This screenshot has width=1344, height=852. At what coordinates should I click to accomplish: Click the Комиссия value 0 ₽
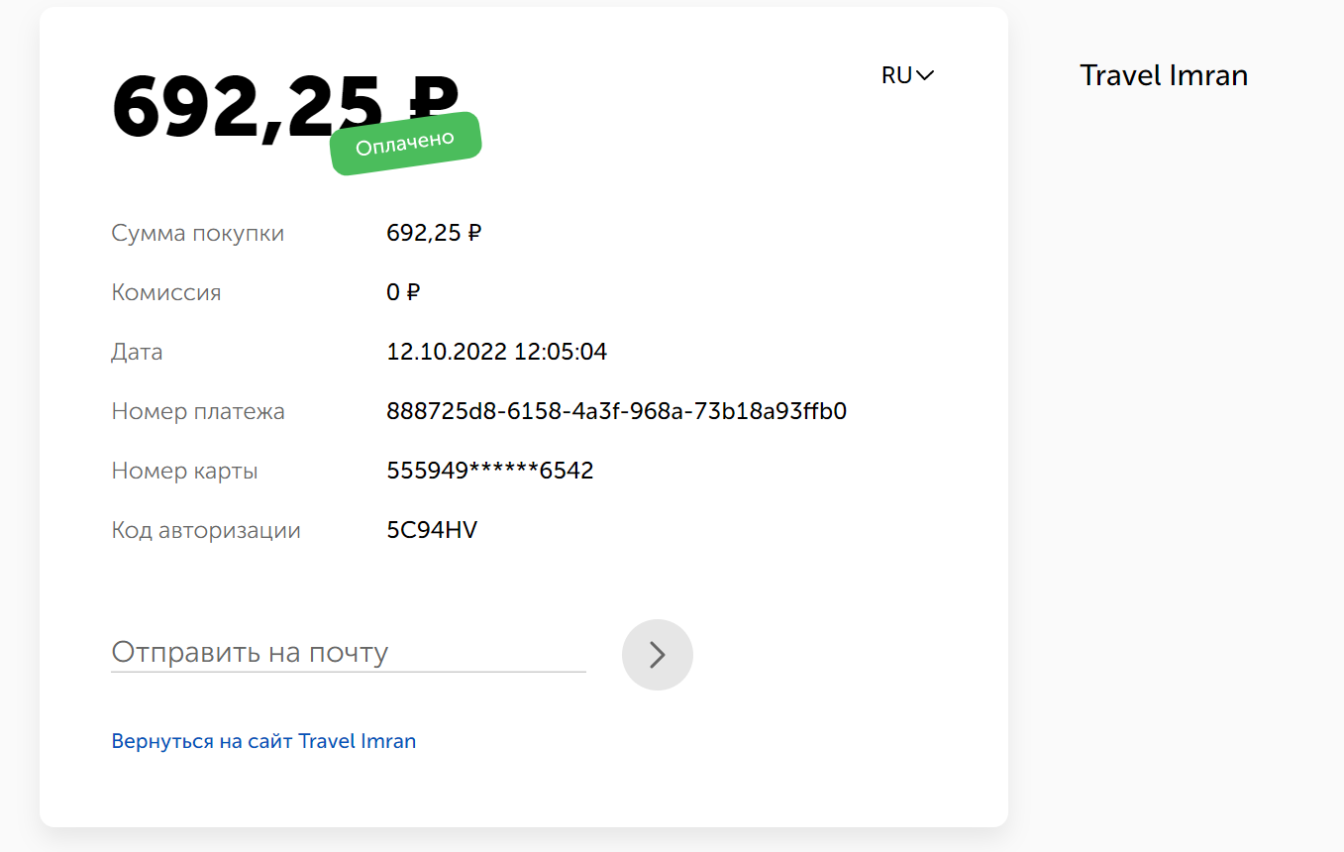403,292
